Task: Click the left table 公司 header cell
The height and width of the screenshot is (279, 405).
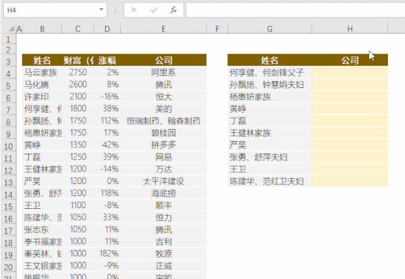Action: [x=163, y=60]
